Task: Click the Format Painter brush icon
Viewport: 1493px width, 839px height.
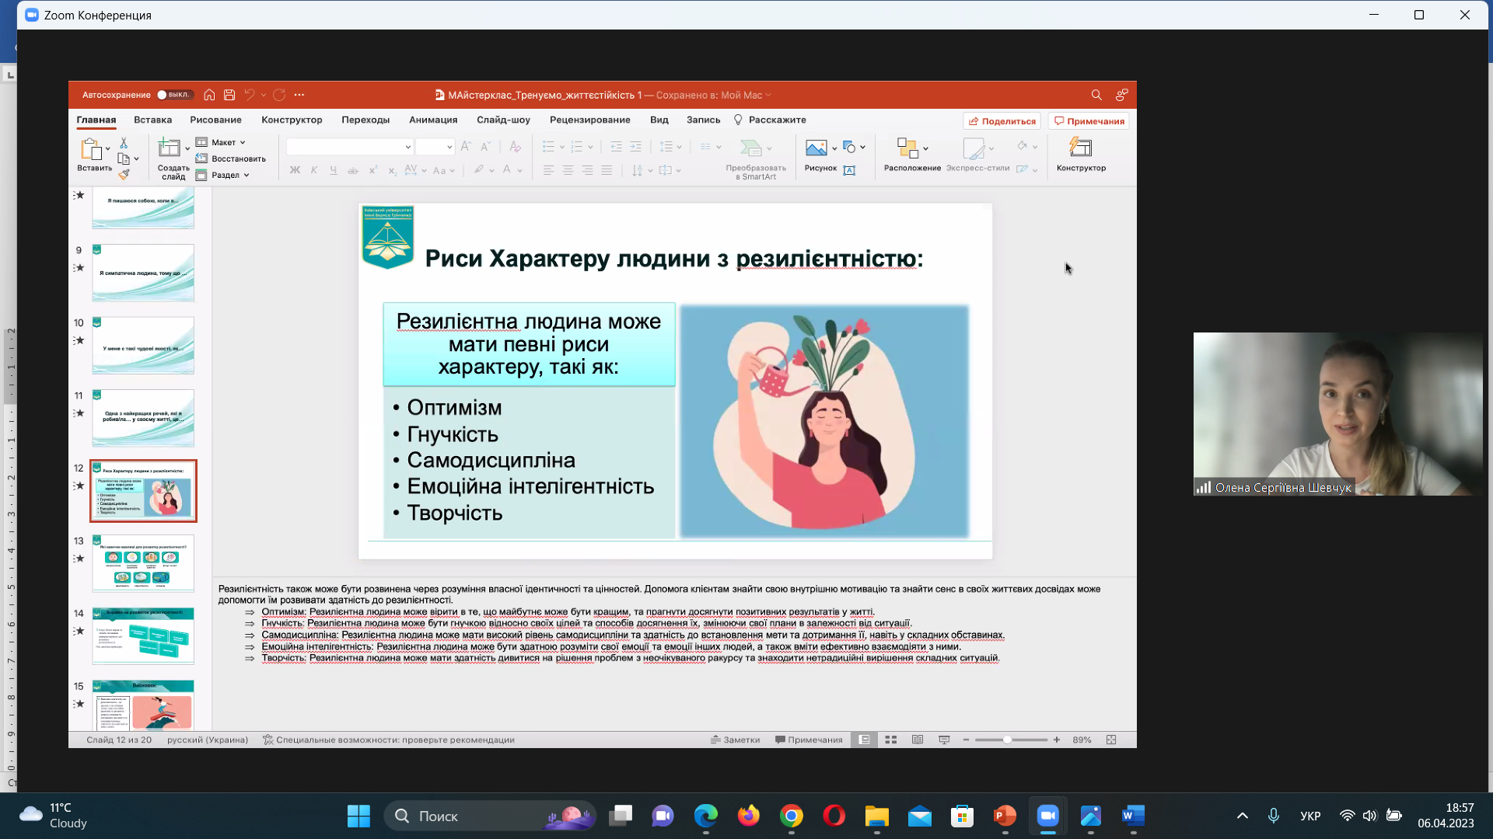Action: 124,175
